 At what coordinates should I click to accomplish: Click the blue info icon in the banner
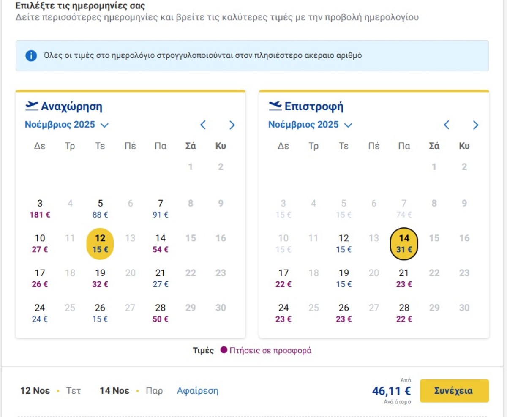(x=31, y=55)
